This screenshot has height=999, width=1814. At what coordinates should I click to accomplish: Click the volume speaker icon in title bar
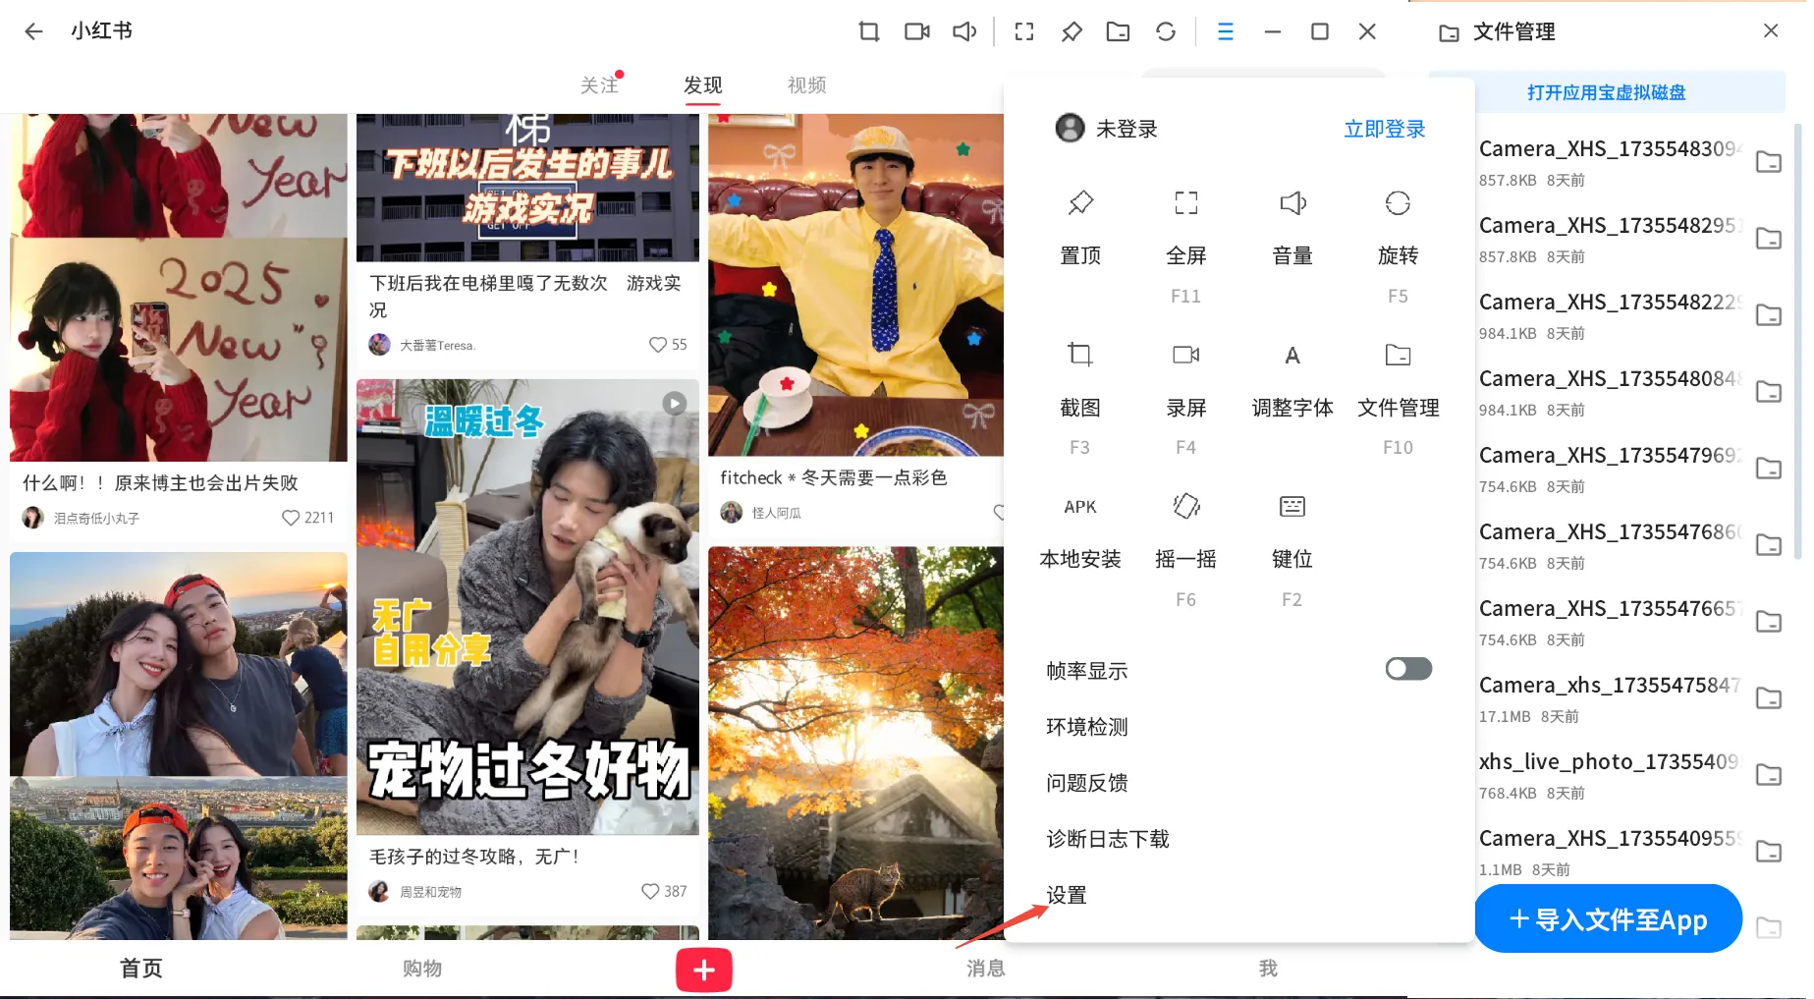tap(964, 31)
